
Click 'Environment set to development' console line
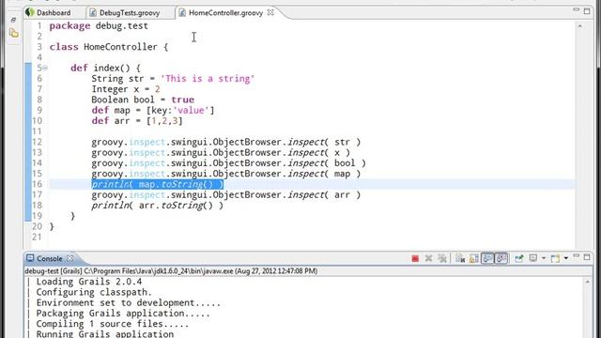(x=129, y=302)
